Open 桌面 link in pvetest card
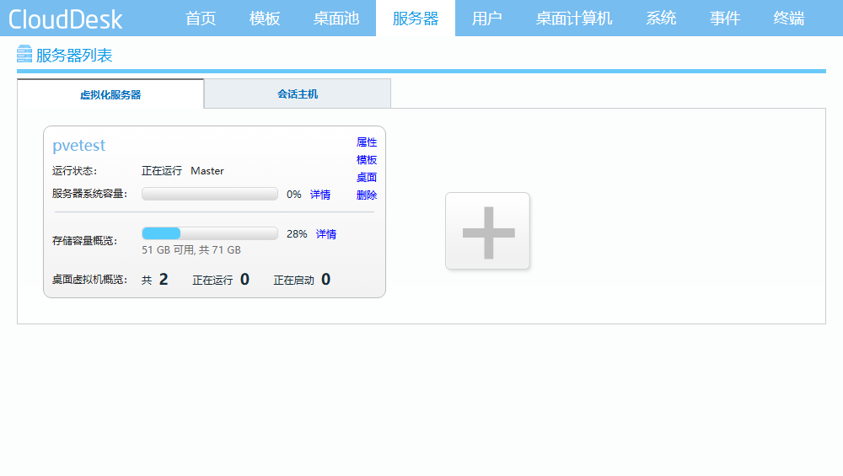Screen dimensions: 843x476 (367, 177)
